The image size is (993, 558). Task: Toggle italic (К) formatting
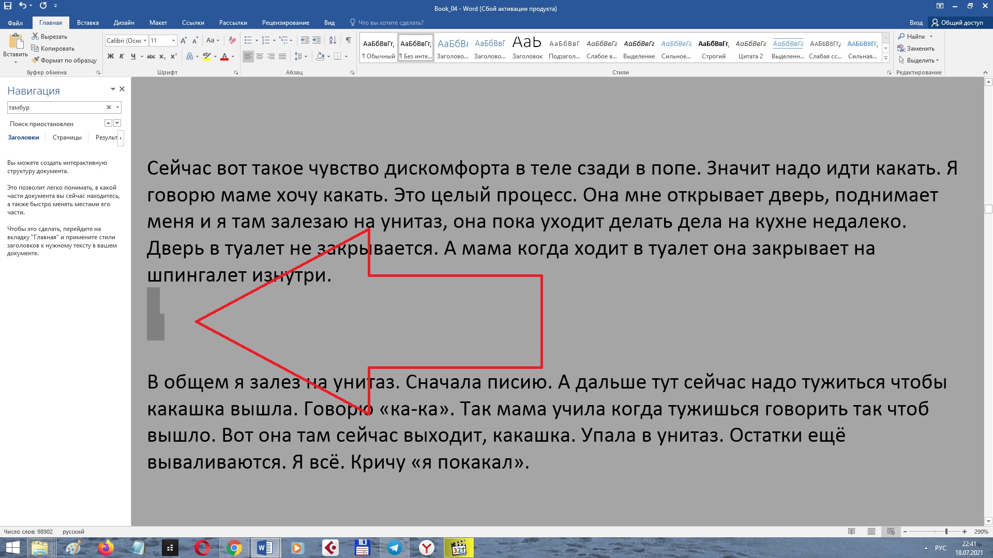pyautogui.click(x=122, y=56)
